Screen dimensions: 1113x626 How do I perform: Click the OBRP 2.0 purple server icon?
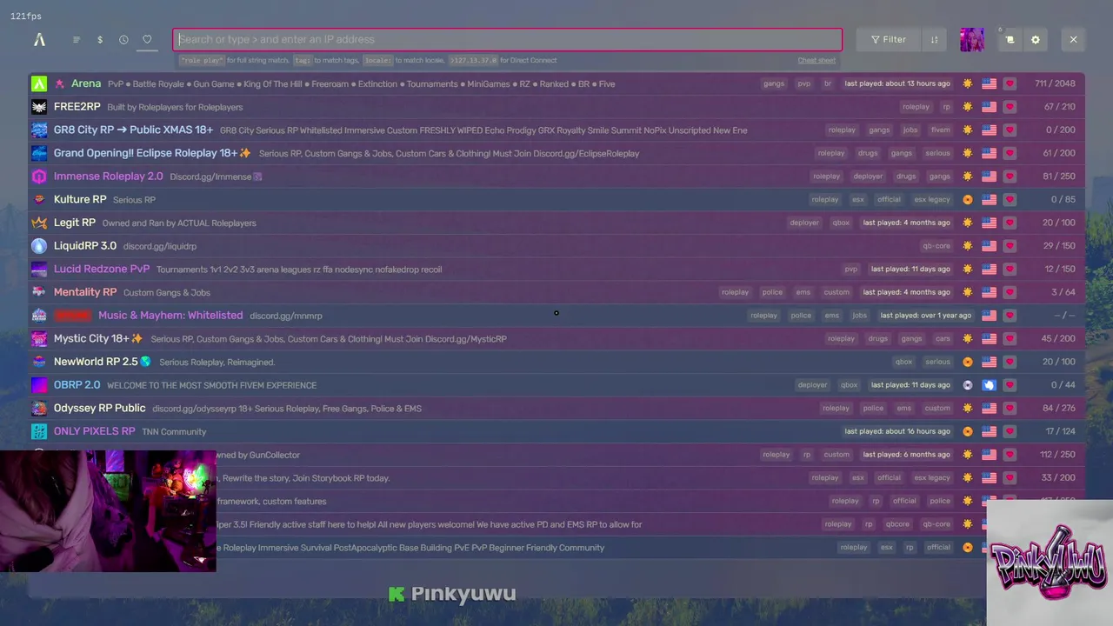(39, 385)
